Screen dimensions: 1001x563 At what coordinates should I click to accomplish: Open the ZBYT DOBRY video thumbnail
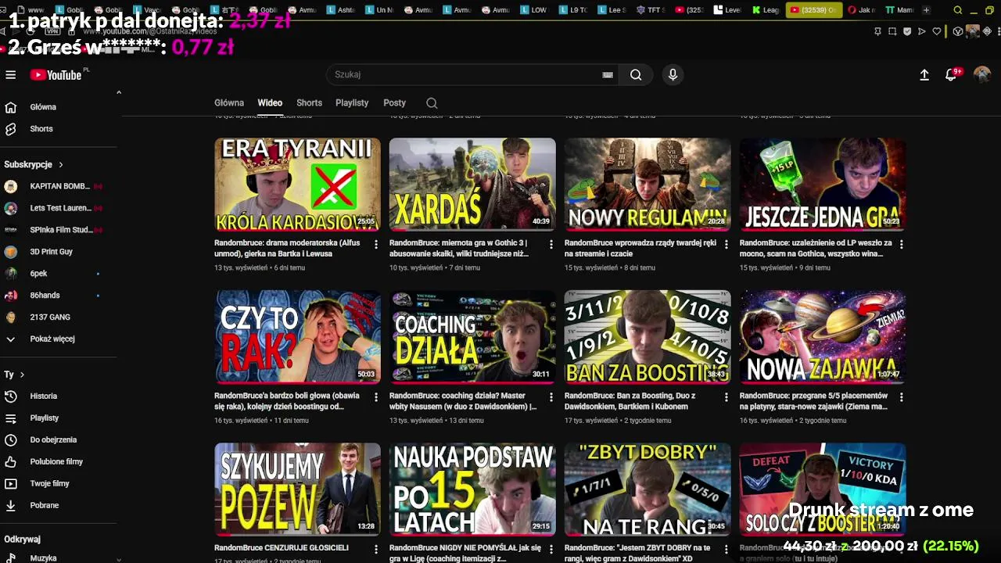coord(648,489)
